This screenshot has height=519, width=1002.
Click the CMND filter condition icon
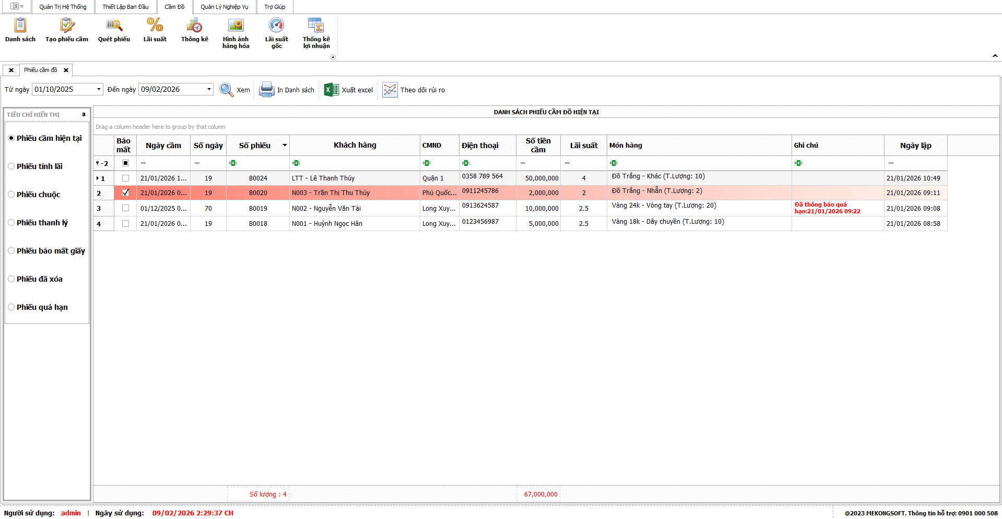pyautogui.click(x=427, y=163)
